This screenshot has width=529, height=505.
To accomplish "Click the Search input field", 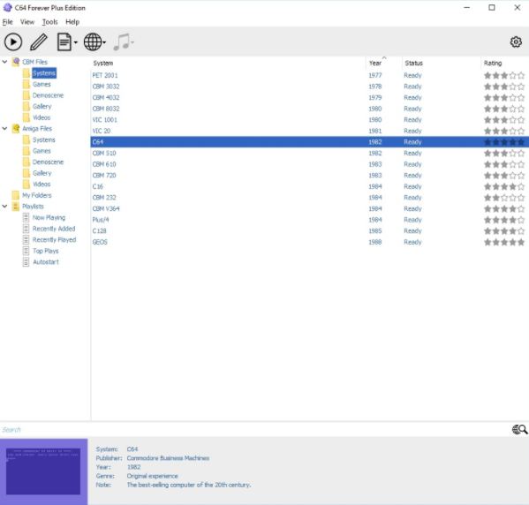I will click(x=254, y=429).
